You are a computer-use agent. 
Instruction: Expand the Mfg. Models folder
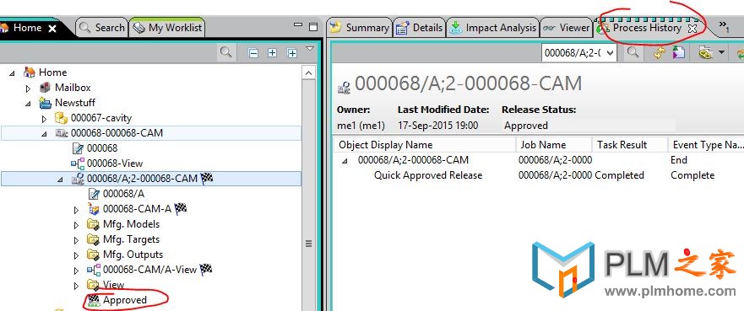click(x=76, y=224)
